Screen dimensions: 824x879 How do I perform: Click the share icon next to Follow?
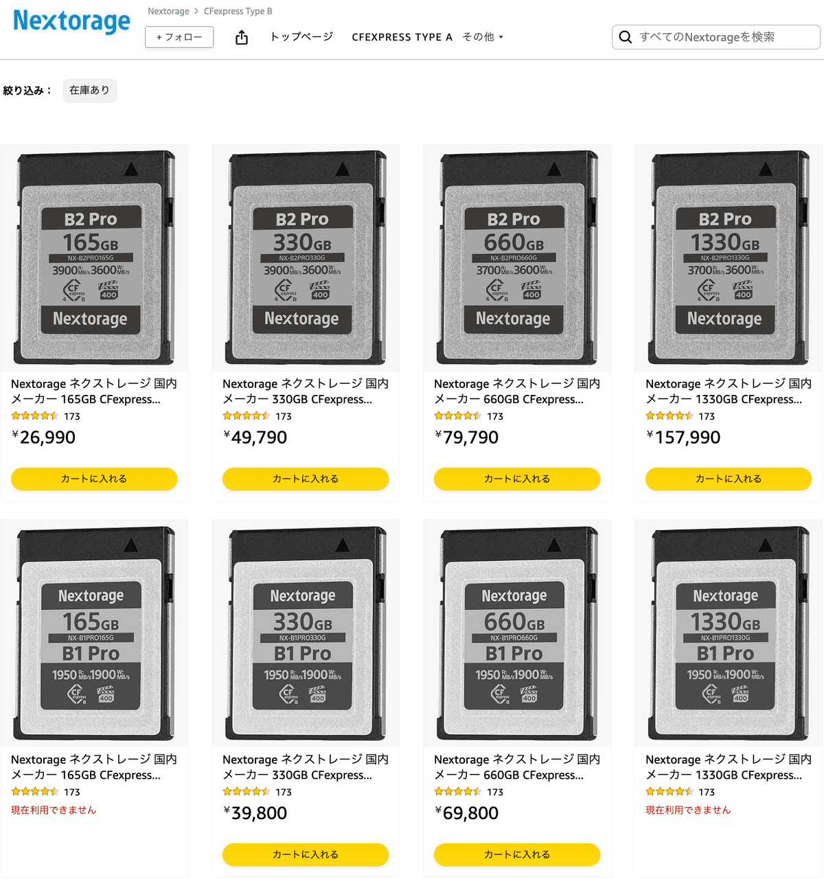pos(242,37)
